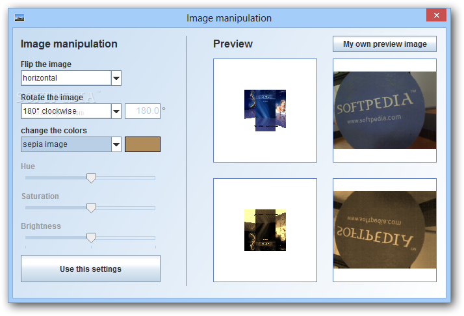Click My own preview image button

pos(385,44)
